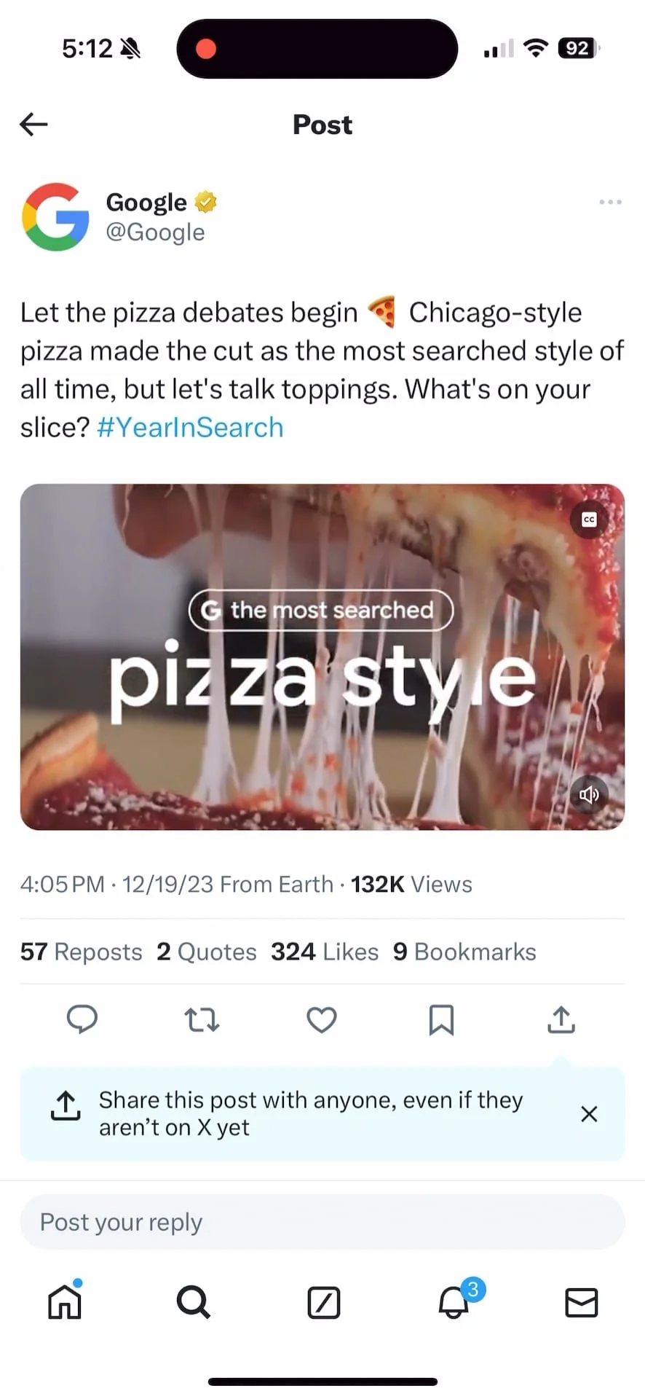Tap the Post your reply field
This screenshot has height=1399, width=645.
tap(322, 1222)
